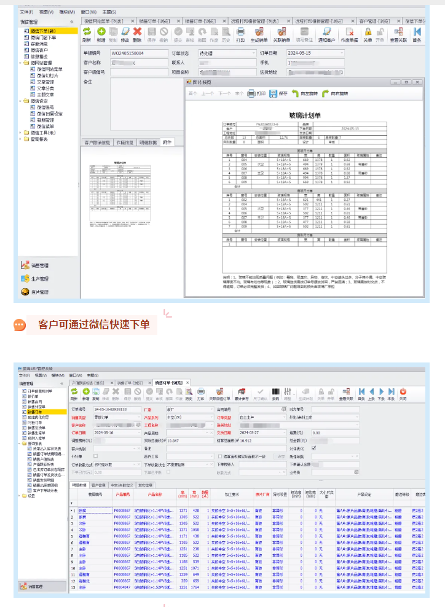Screen dimensions: 445x607
Task: Switch to the 明细数据 tab
Action: [148, 143]
